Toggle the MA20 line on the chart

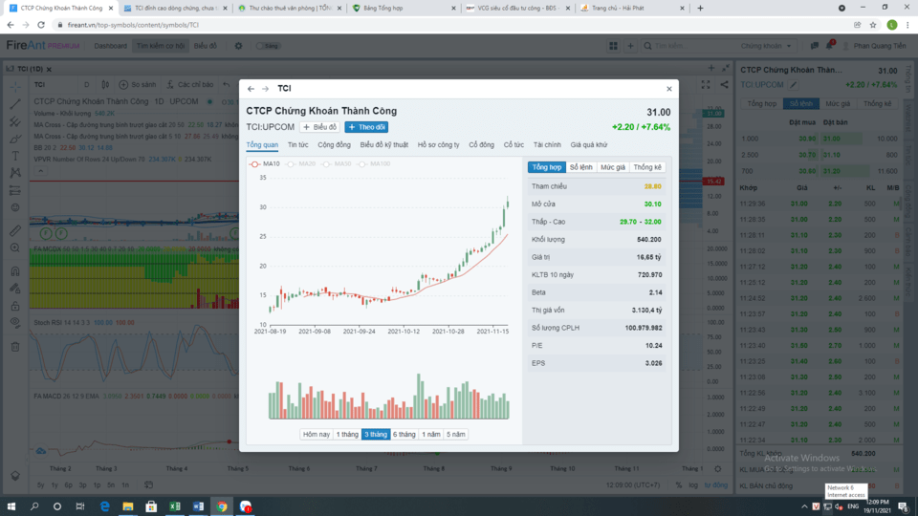coord(301,163)
